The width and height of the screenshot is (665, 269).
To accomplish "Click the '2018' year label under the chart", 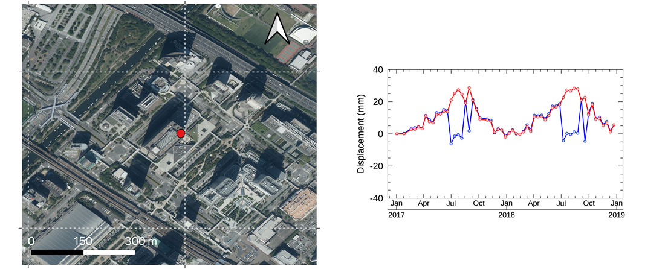I will point(506,215).
